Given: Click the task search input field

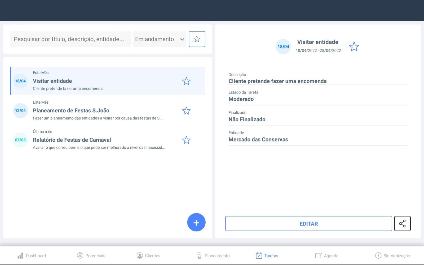Looking at the screenshot, I should click(70, 39).
